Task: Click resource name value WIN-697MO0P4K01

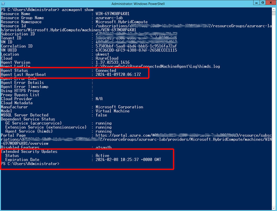Action: (113, 14)
